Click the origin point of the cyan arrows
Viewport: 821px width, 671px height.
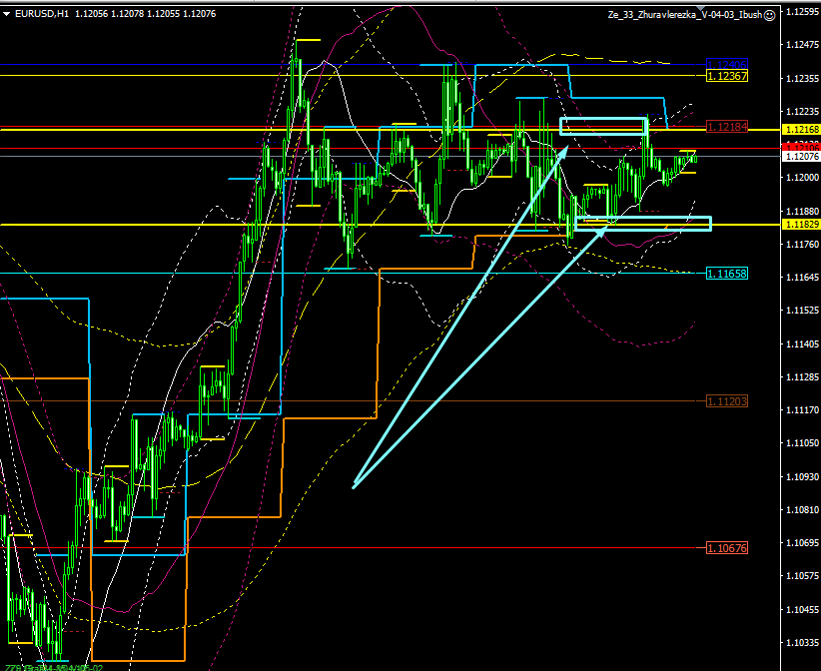tap(354, 486)
